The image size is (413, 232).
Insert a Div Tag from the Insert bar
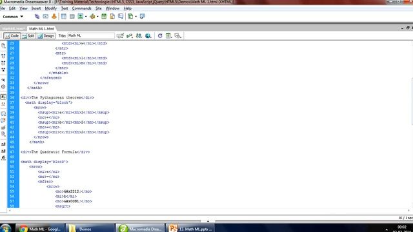point(72,16)
